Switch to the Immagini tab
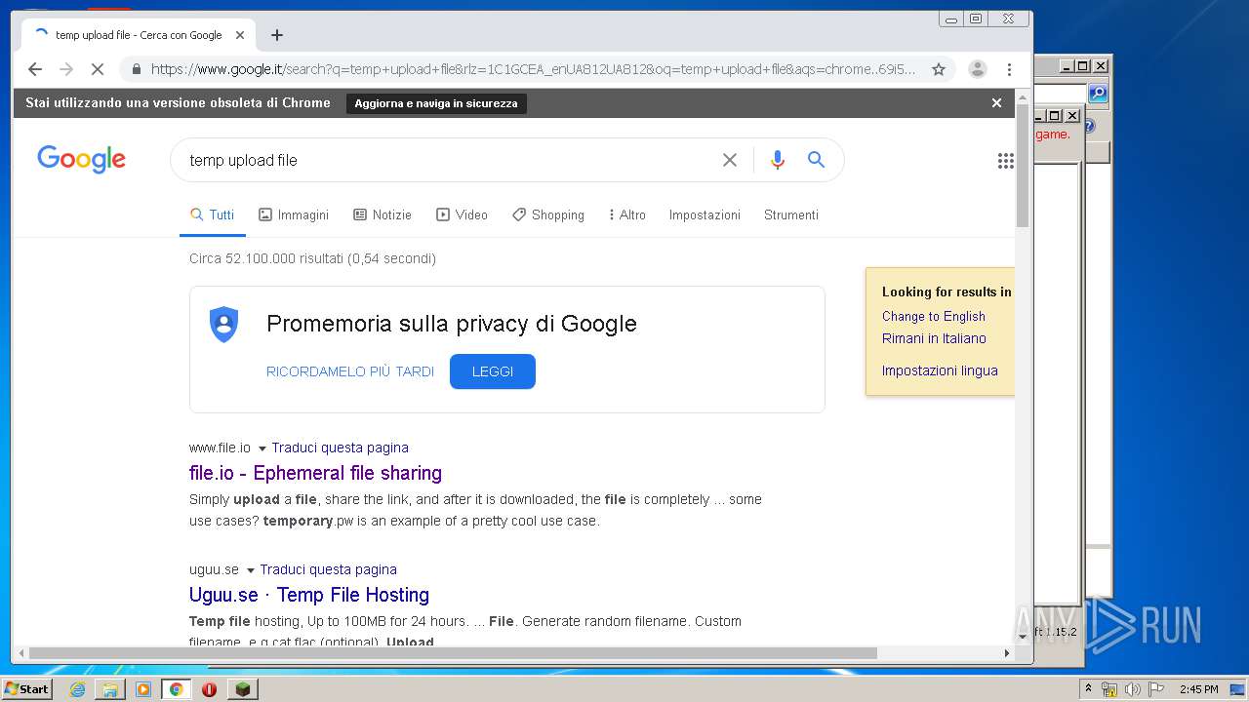 tap(294, 214)
